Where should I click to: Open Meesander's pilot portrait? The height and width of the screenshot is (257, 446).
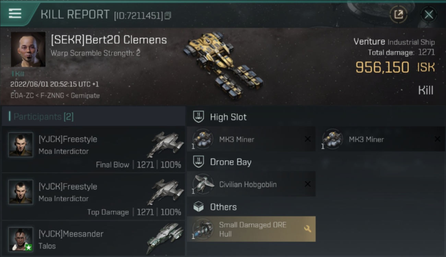(x=21, y=239)
